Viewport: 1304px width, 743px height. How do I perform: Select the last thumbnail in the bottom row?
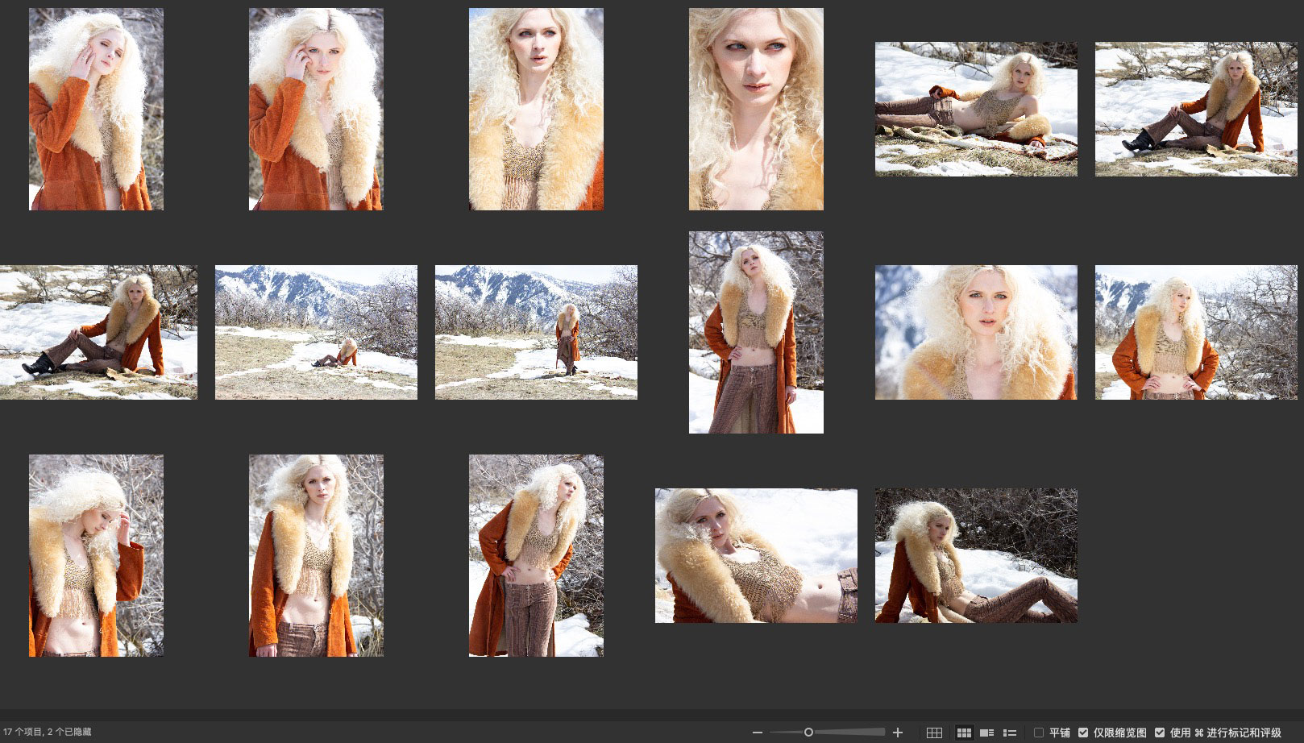(x=976, y=555)
